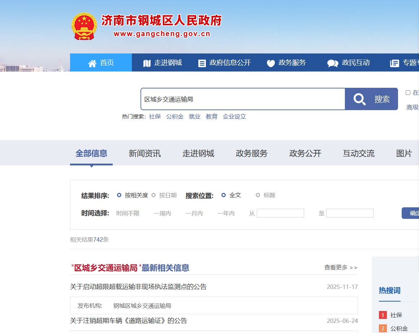Tick the checkbox right of the search button
The height and width of the screenshot is (333, 419).
pos(408,93)
